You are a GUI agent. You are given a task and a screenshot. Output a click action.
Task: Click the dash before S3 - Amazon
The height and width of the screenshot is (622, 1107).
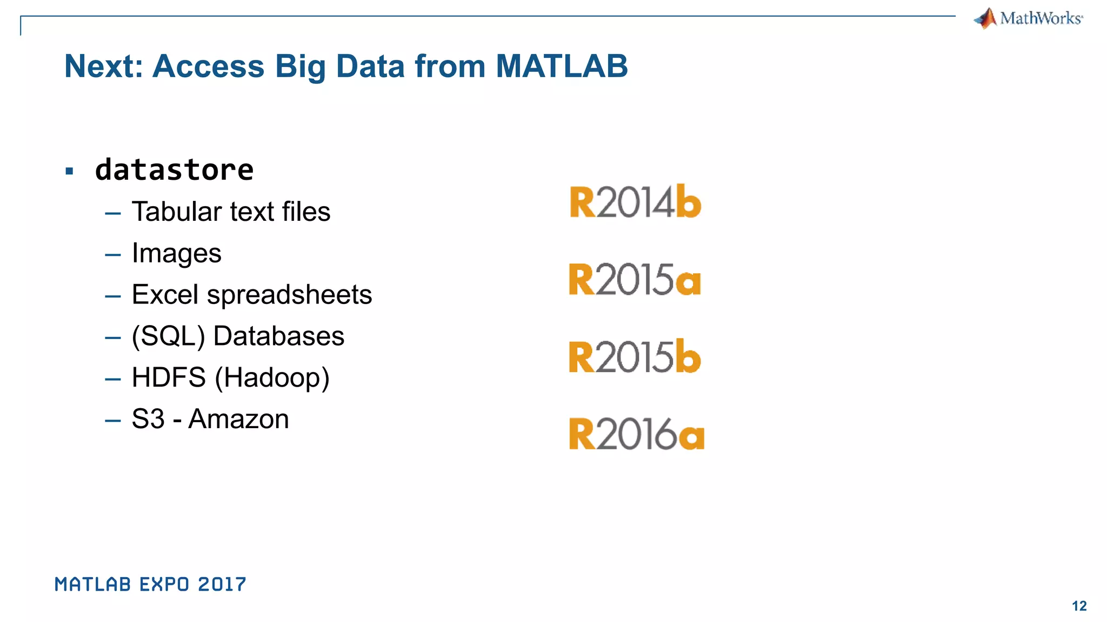(x=113, y=421)
